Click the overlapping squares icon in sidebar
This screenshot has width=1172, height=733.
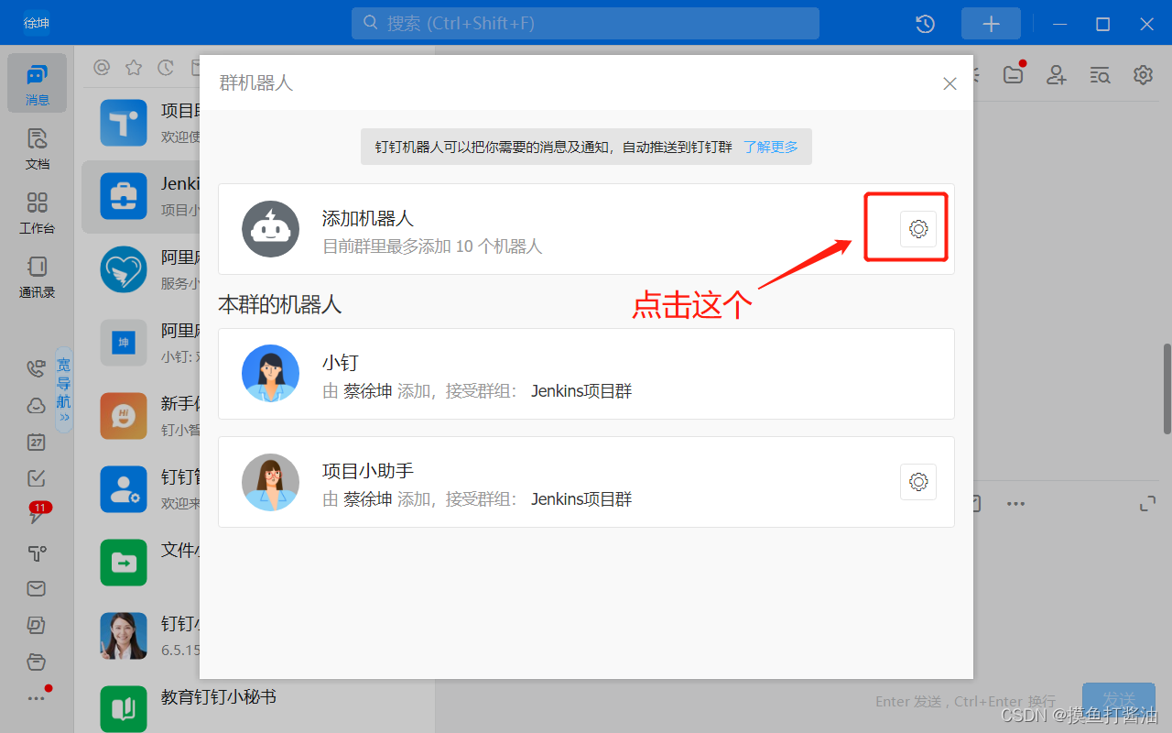pos(37,625)
